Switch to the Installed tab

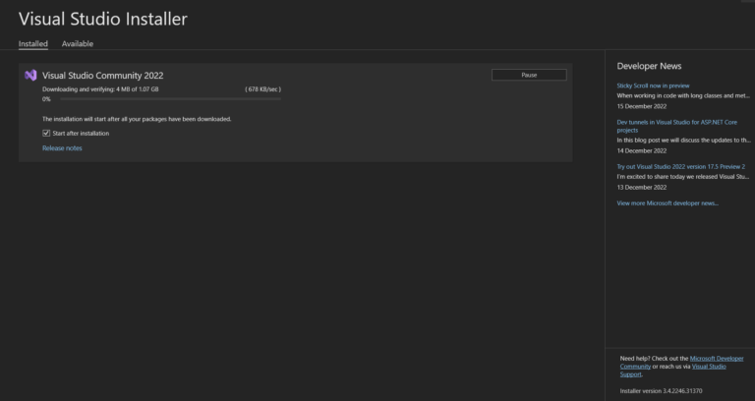32,44
